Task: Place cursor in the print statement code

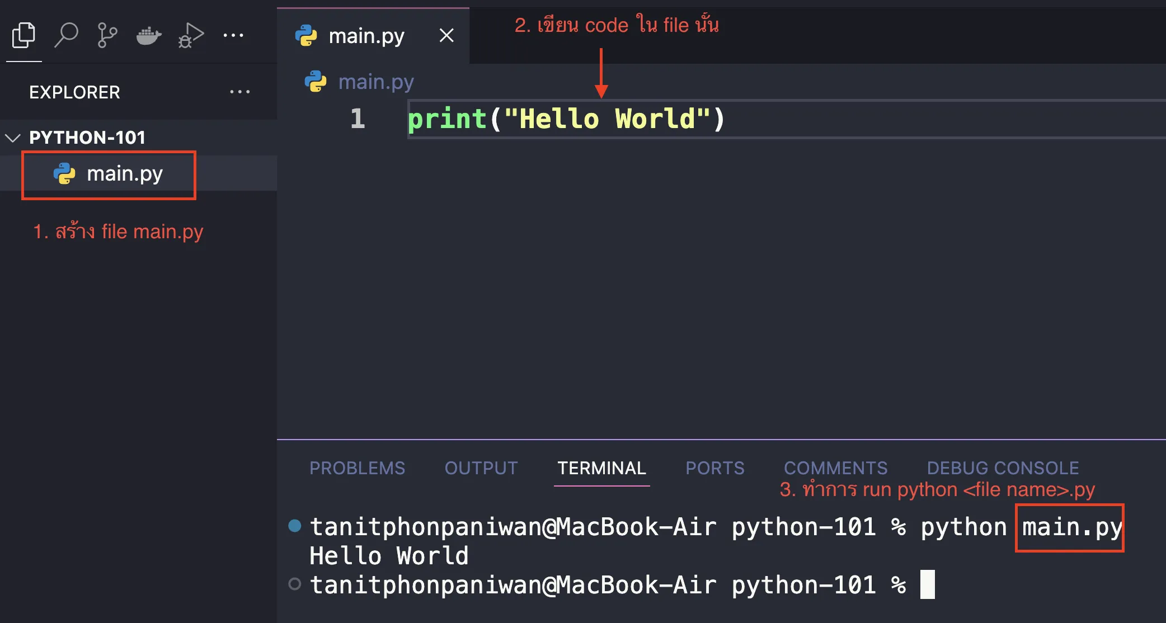Action: coord(566,119)
